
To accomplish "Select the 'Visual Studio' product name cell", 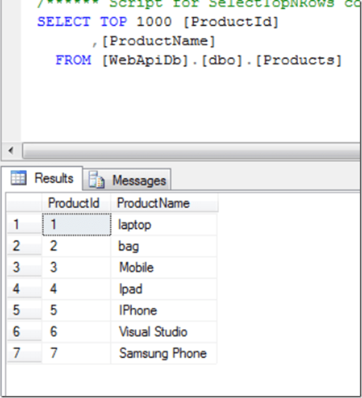I will (x=153, y=331).
